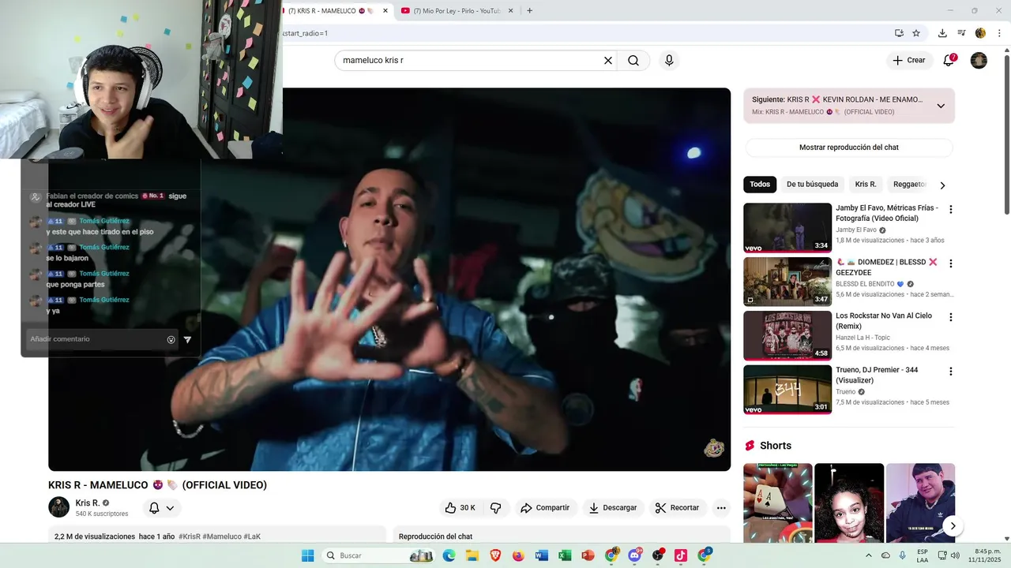Viewport: 1011px width, 568px height.
Task: Start voice search with the microphone
Action: coord(669,61)
